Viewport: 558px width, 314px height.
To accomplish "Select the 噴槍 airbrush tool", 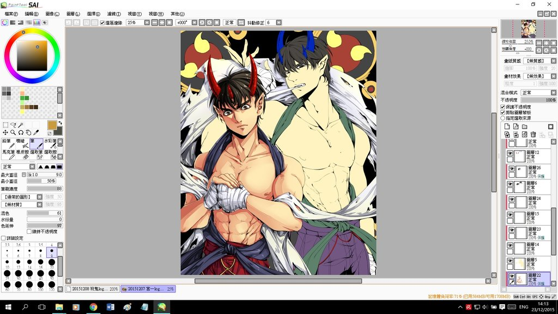I will [x=22, y=143].
